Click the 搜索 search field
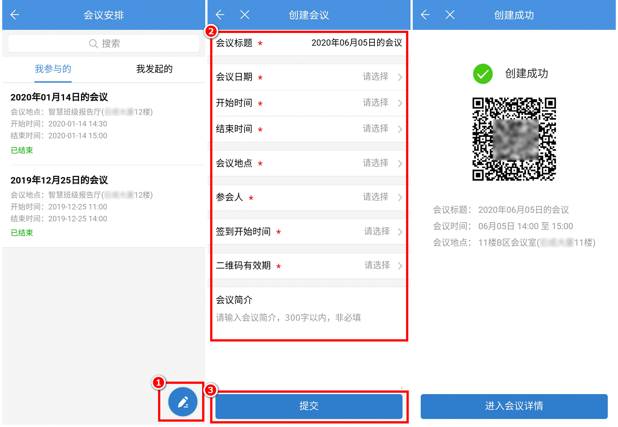Screen dimensions: 618x427 click(104, 44)
